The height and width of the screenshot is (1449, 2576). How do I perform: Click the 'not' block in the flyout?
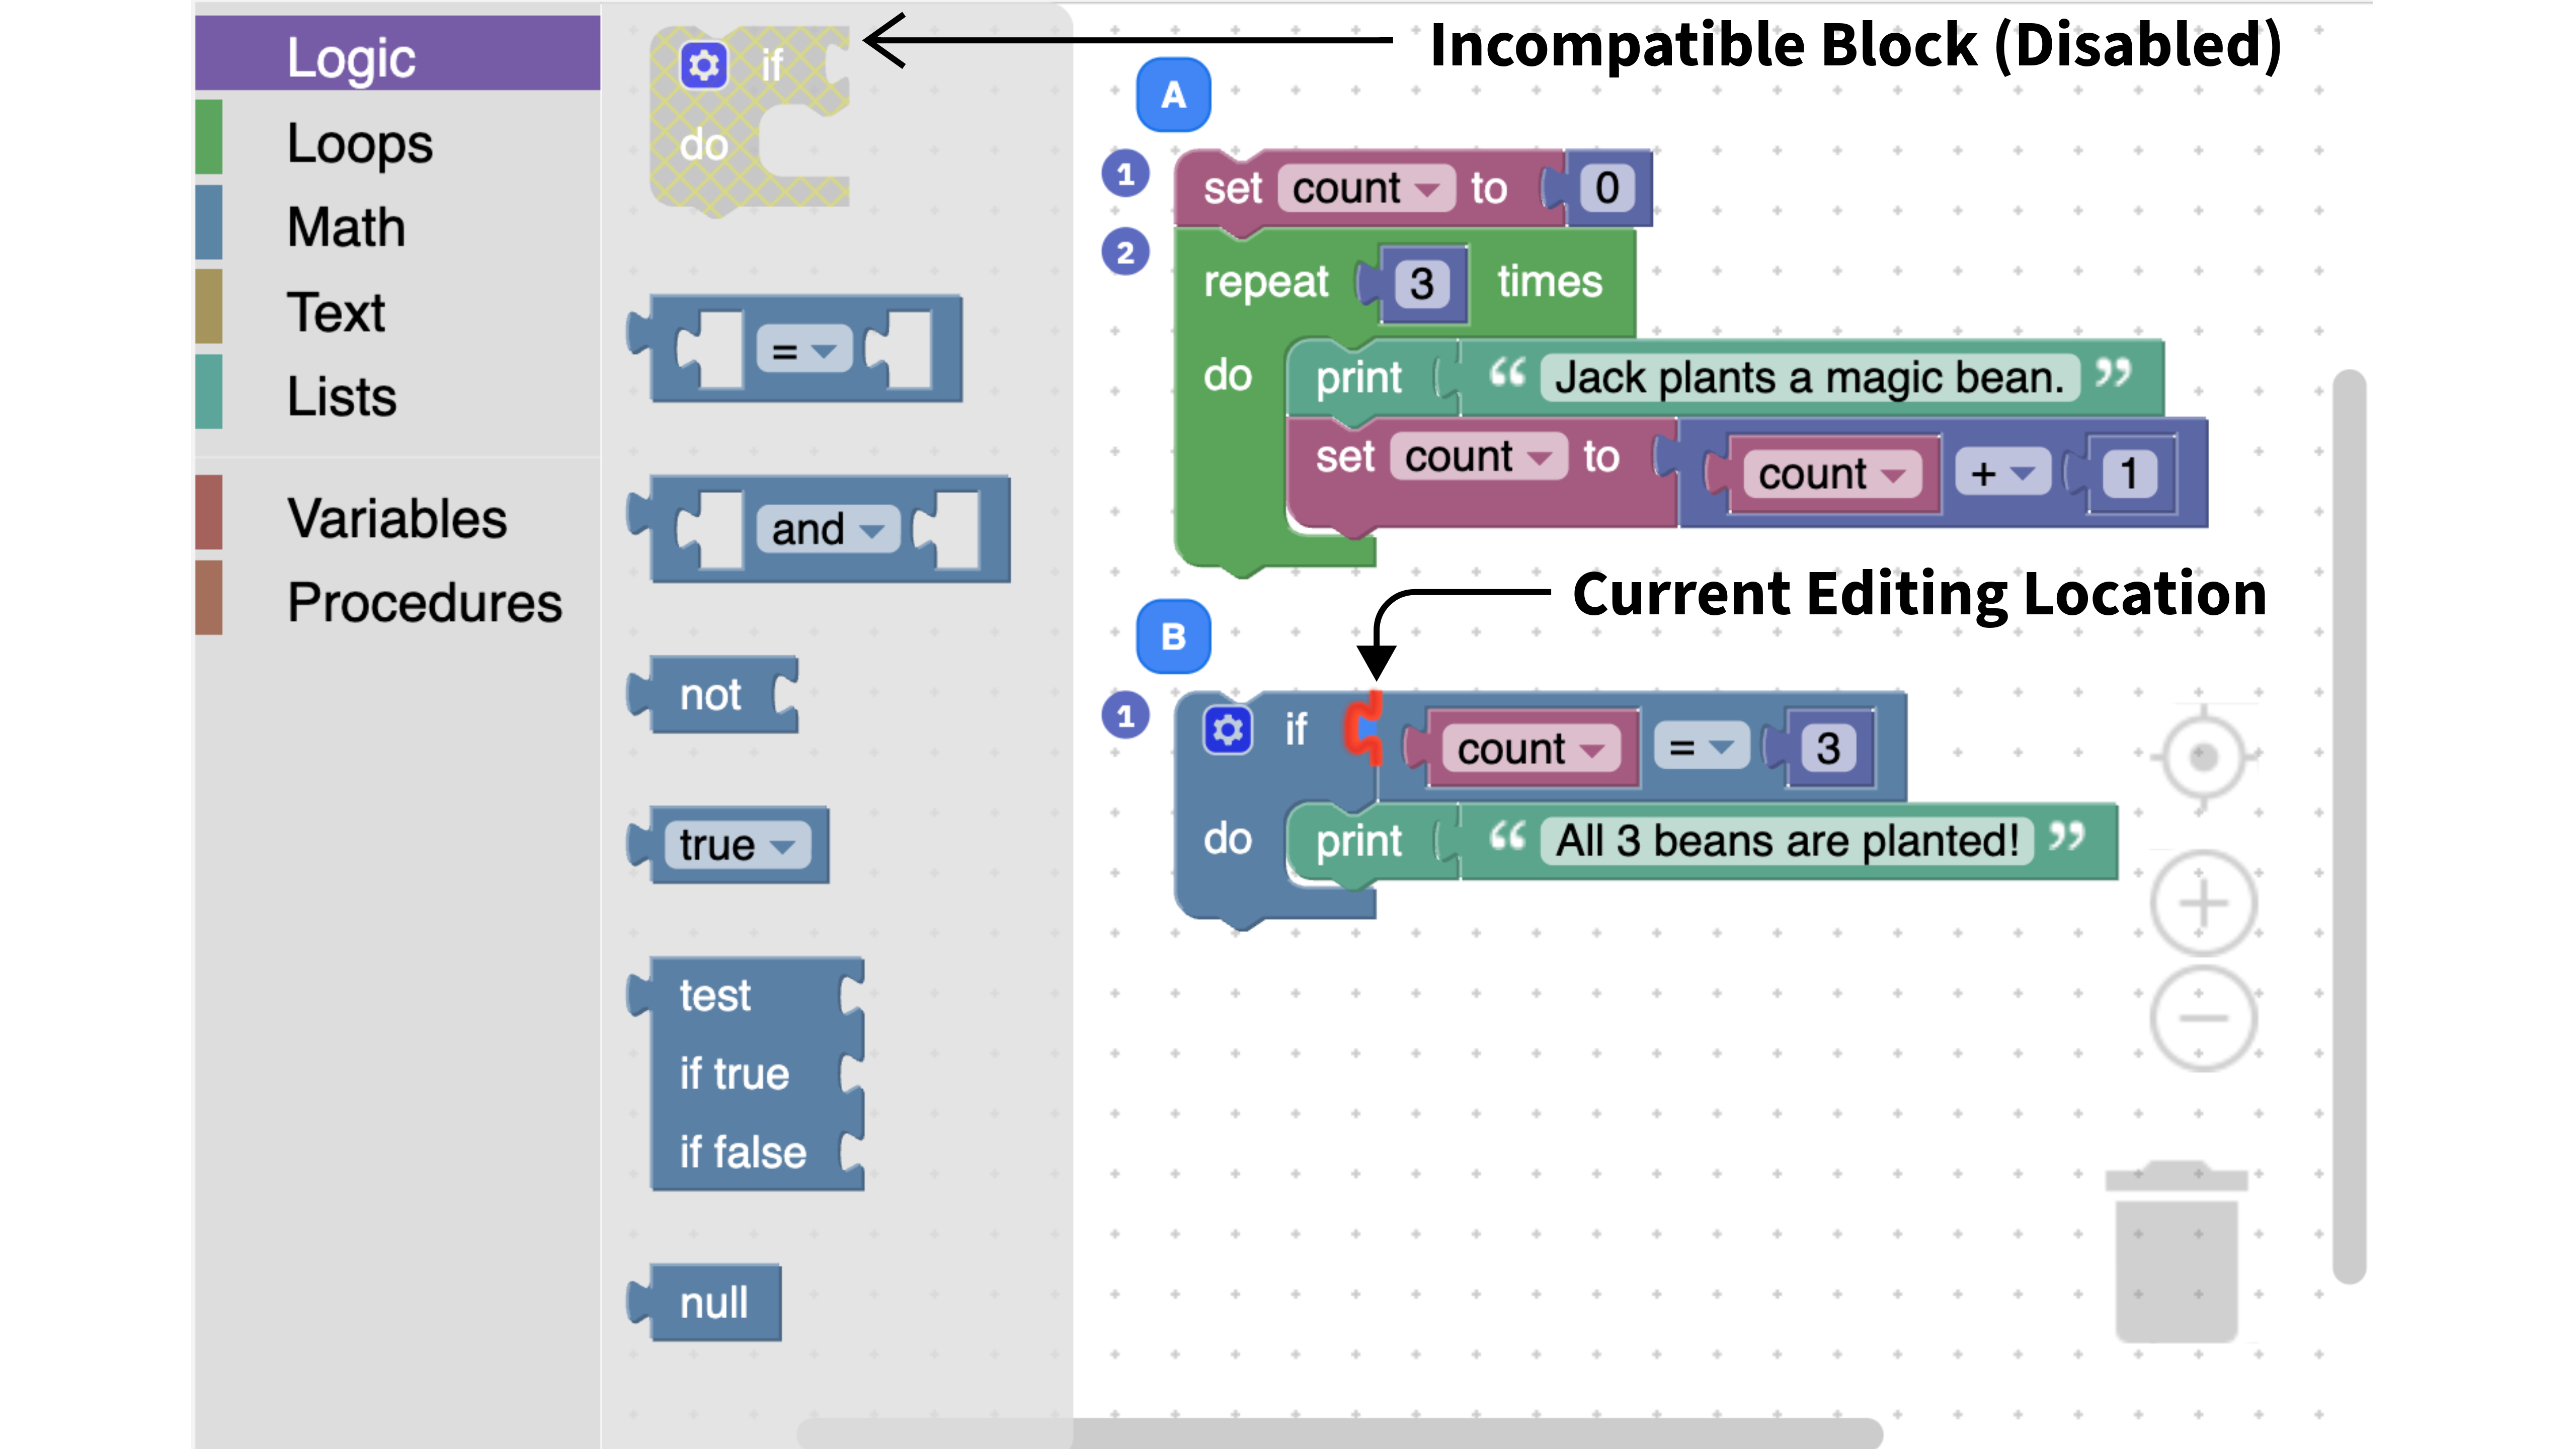pyautogui.click(x=711, y=695)
